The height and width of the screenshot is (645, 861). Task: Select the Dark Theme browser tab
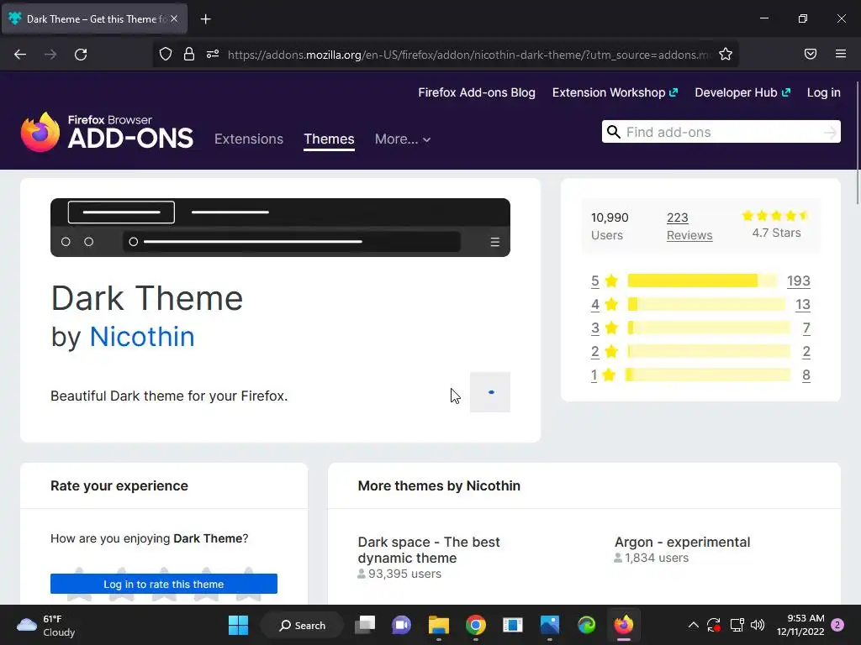tap(94, 18)
